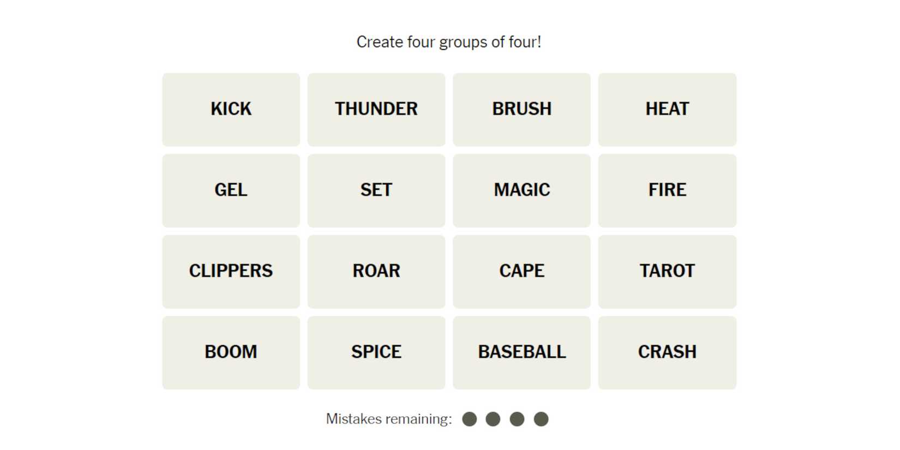Screen dimensions: 900x450
Task: Click the "Mistakes remaining:" label
Action: pos(389,419)
